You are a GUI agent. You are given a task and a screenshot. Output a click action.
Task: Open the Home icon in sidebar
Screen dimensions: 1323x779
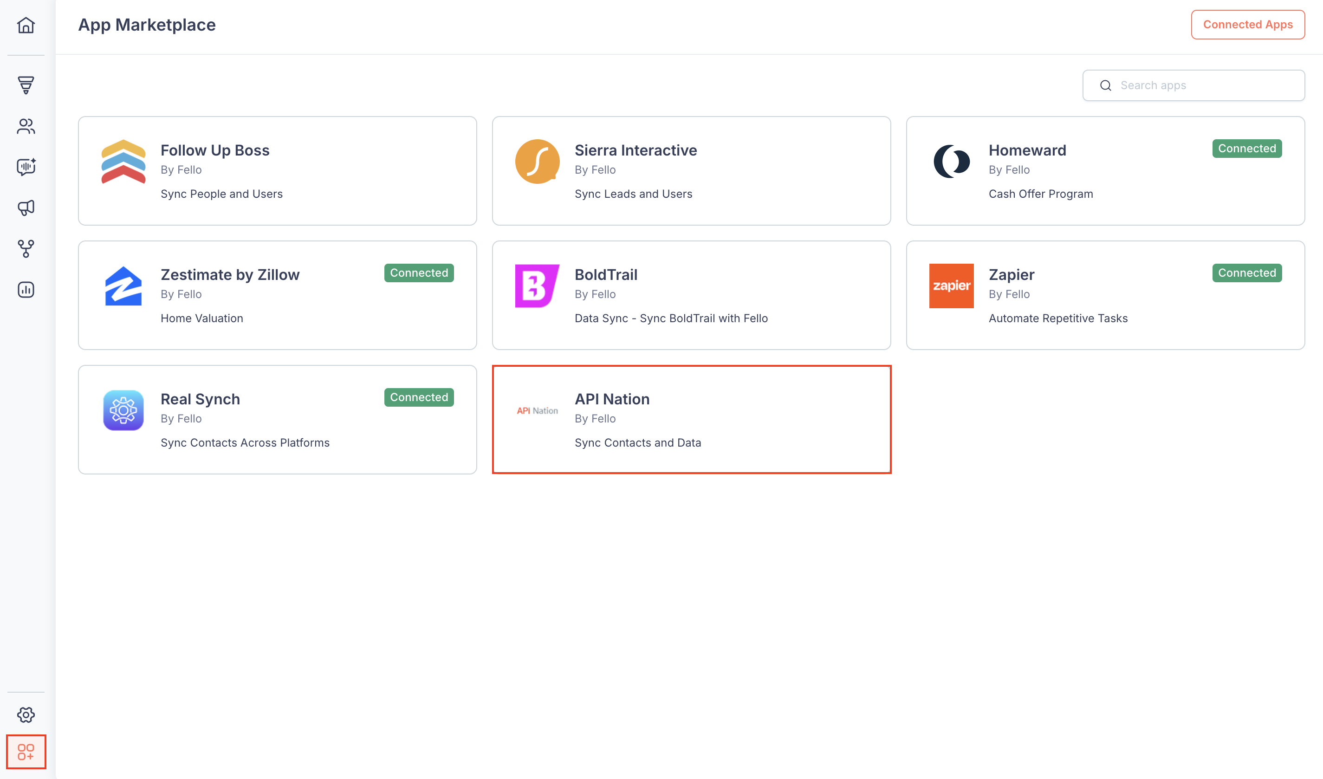tap(26, 25)
